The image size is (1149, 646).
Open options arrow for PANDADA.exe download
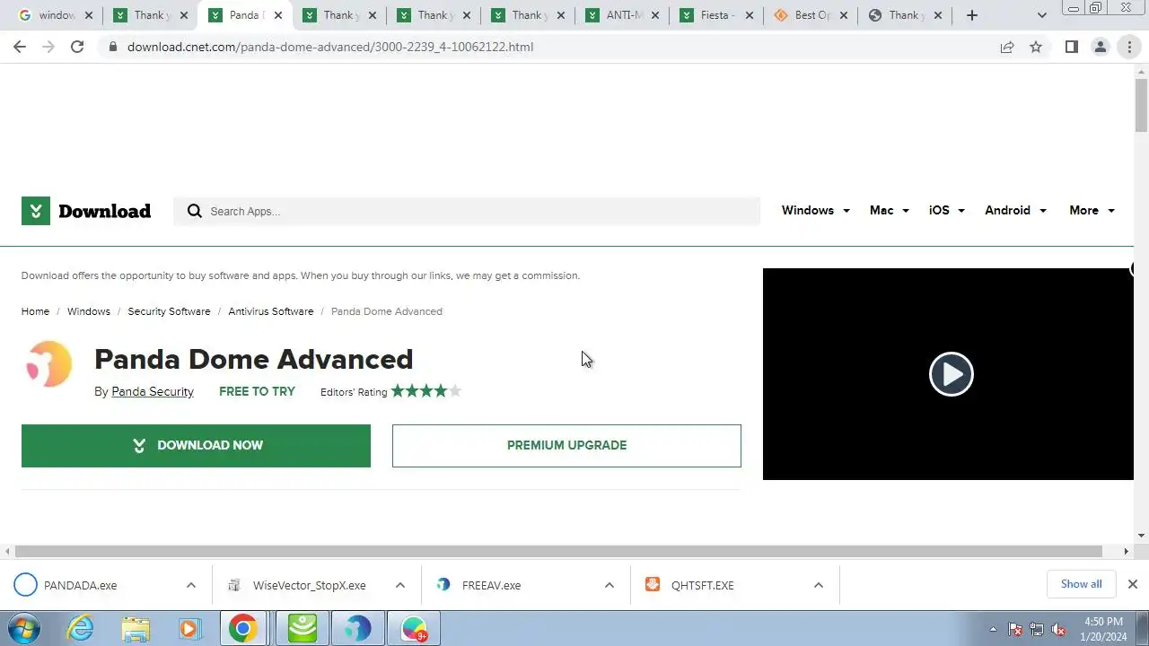[x=190, y=585]
